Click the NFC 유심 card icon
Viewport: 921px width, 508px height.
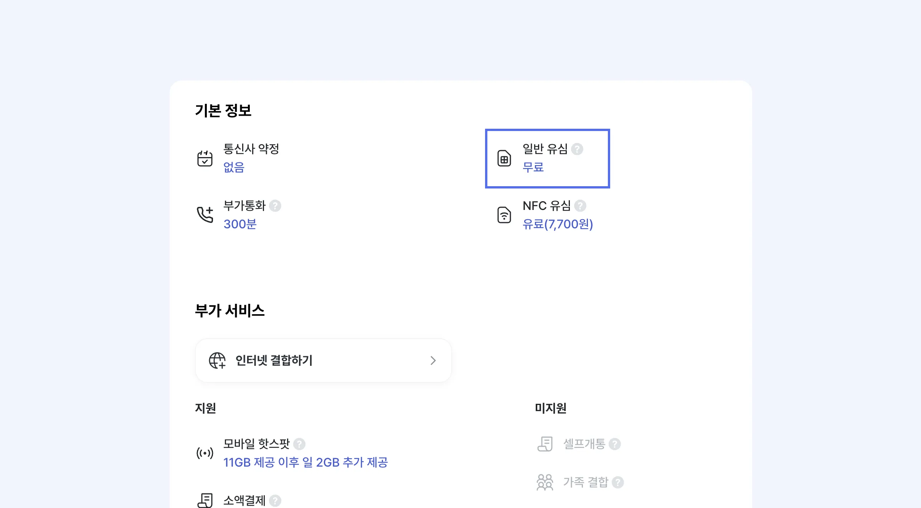pos(504,215)
